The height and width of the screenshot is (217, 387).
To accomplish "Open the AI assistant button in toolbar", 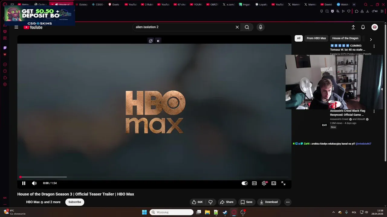I will click(375, 11).
